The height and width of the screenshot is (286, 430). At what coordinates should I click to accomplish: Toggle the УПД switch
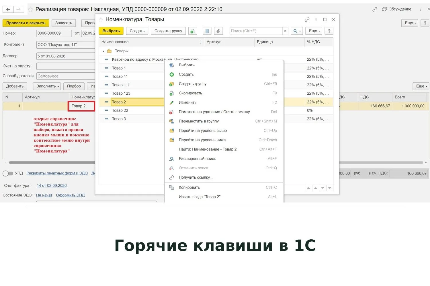pos(8,173)
